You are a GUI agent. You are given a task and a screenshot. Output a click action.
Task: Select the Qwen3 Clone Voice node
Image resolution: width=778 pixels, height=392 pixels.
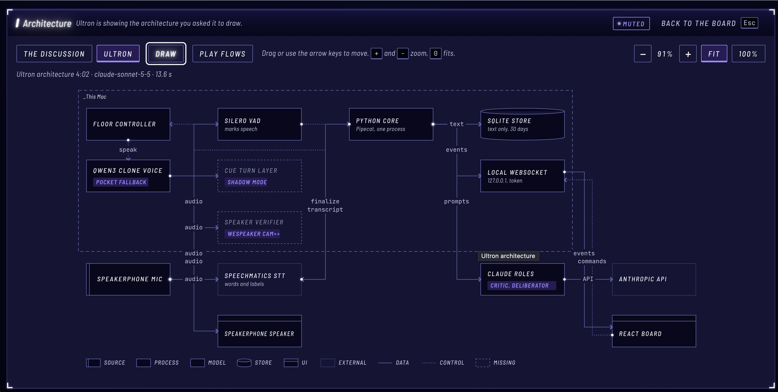pyautogui.click(x=128, y=176)
